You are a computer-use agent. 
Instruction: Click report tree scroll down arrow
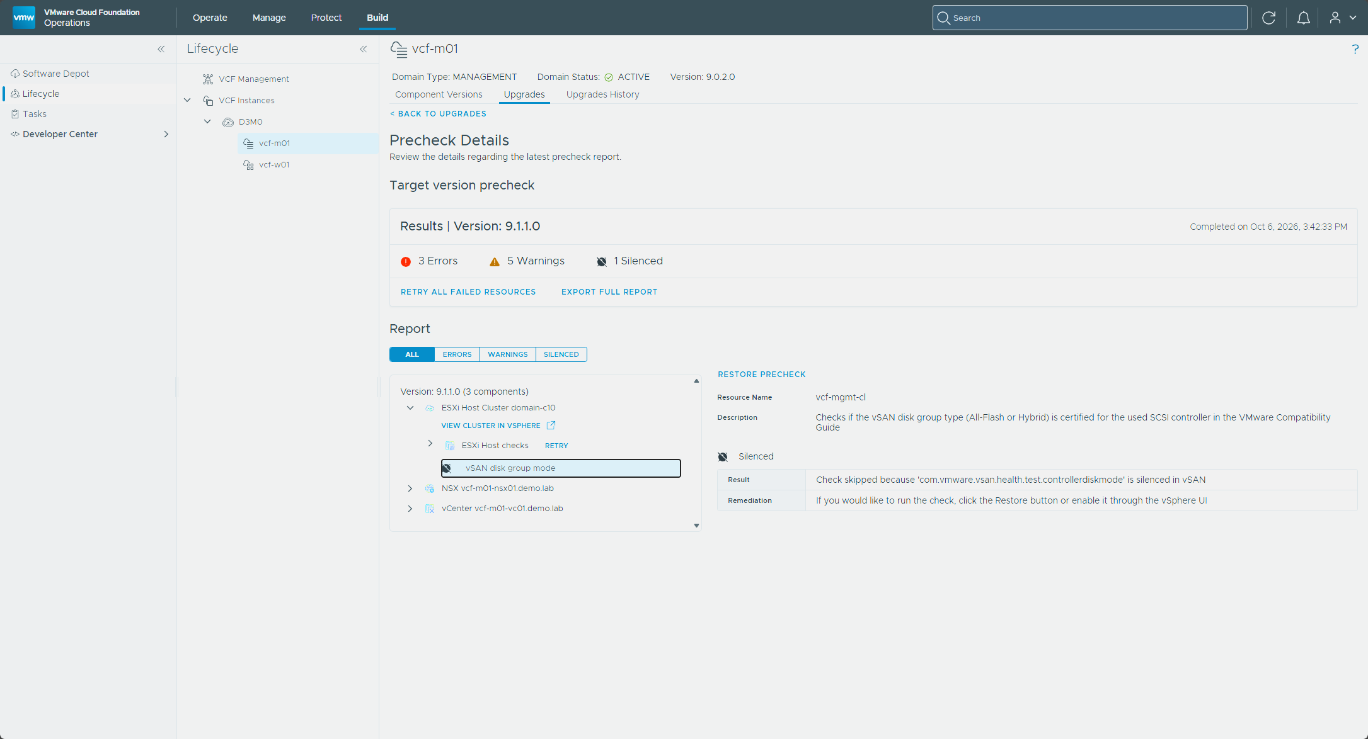[x=696, y=526]
